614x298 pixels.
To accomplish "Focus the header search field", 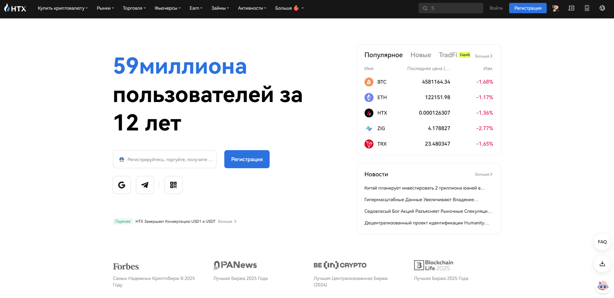I will click(451, 8).
